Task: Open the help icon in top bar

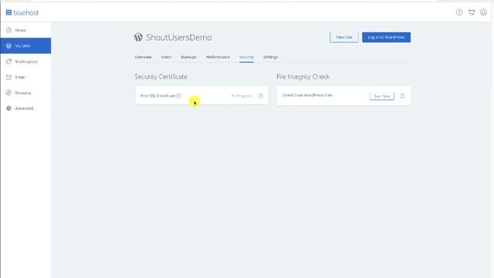Action: (459, 12)
